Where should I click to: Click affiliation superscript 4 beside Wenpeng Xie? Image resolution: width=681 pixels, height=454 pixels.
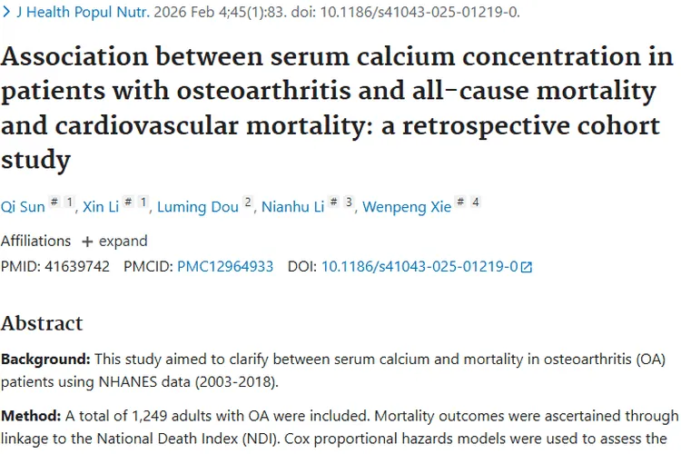(475, 202)
